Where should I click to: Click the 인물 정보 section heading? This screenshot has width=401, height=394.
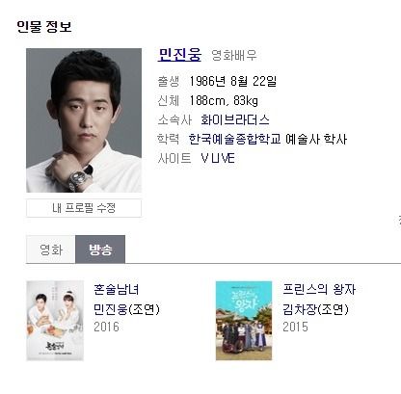pyautogui.click(x=44, y=26)
